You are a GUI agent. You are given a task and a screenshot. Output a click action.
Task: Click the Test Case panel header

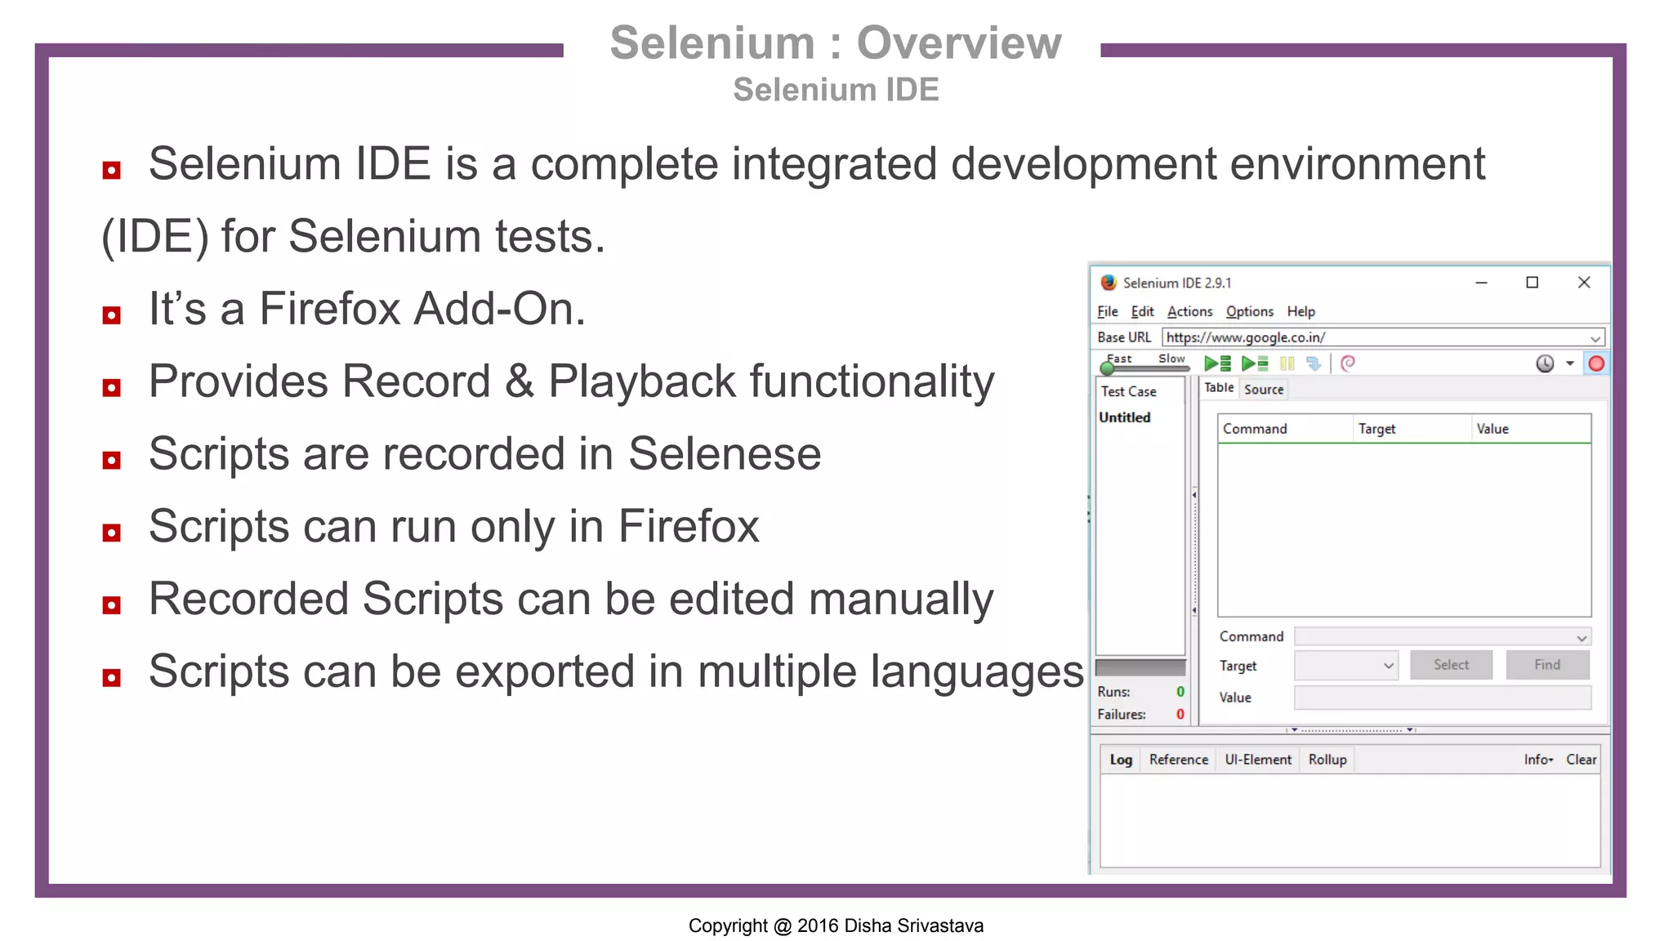(1140, 391)
